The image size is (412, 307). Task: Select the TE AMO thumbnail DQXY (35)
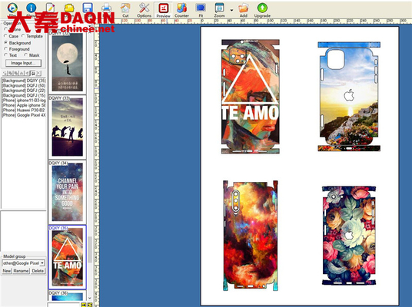click(68, 257)
